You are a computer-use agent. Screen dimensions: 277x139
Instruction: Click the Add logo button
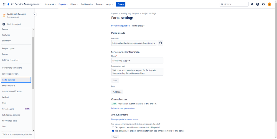(x=117, y=92)
